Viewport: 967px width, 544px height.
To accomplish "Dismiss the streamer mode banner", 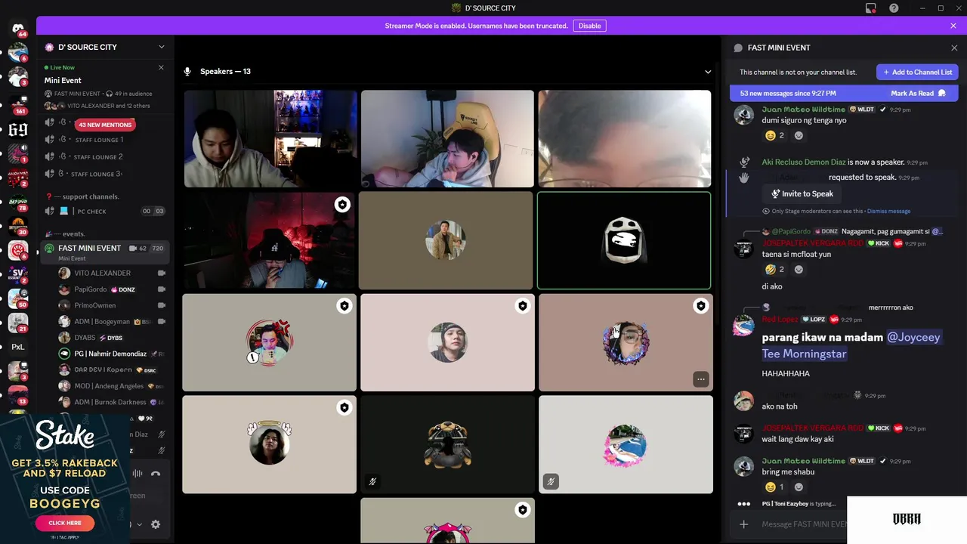I will [953, 26].
